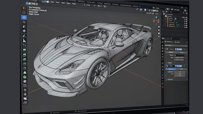
Task: Click the bottom numeric field in second modifier
Action: pyautogui.click(x=180, y=76)
